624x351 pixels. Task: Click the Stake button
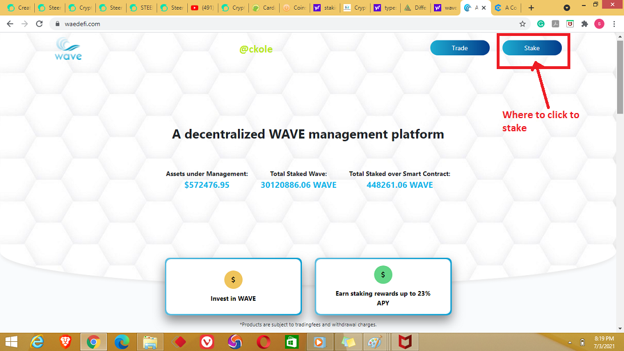(x=532, y=48)
